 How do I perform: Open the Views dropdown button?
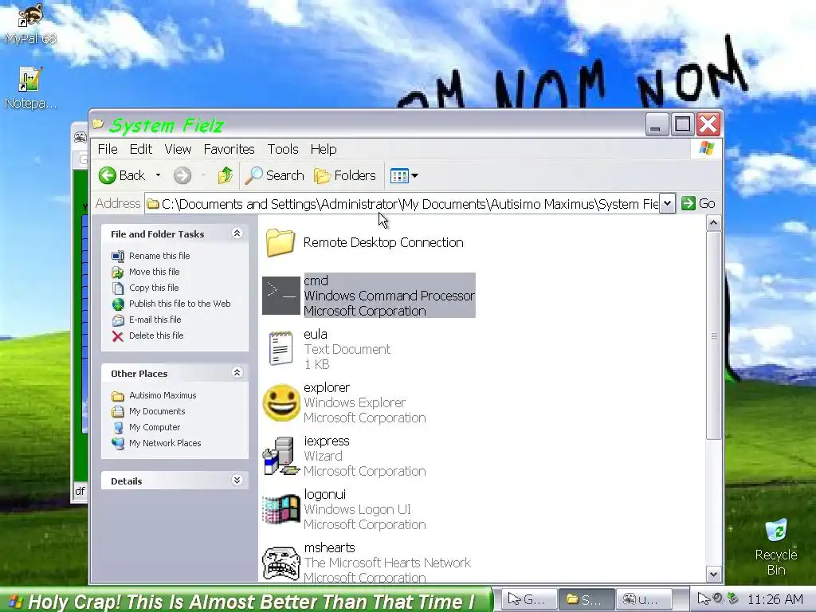click(404, 175)
